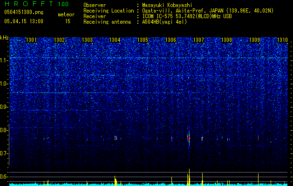Click the 1308 time marker
The height and width of the screenshot is (186, 293).
[x=226, y=40]
